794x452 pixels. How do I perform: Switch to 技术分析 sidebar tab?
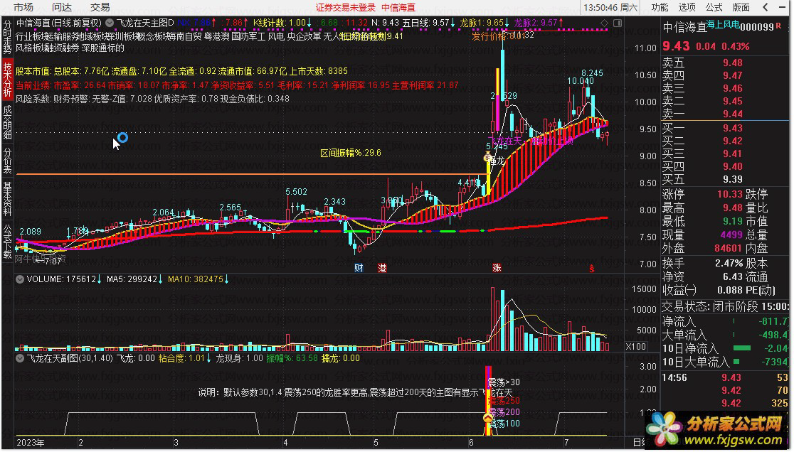pyautogui.click(x=7, y=80)
